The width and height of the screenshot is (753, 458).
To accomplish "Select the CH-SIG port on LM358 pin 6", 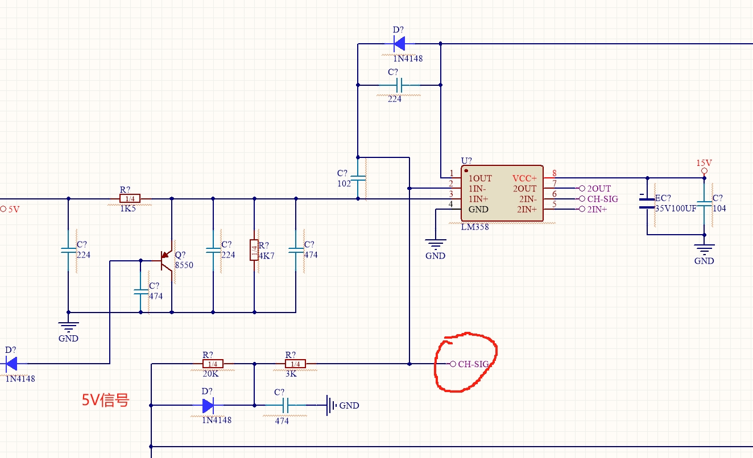I will tap(598, 199).
